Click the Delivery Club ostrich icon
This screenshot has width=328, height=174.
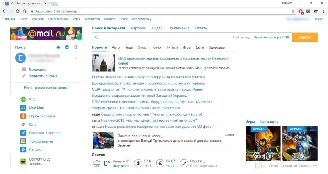tap(23, 161)
